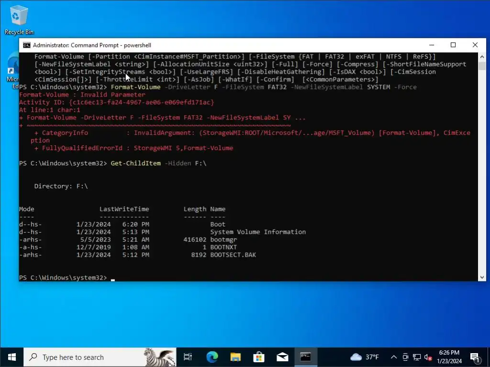Click the Activity ID error line
Image resolution: width=490 pixels, height=367 pixels.
pos(117,102)
